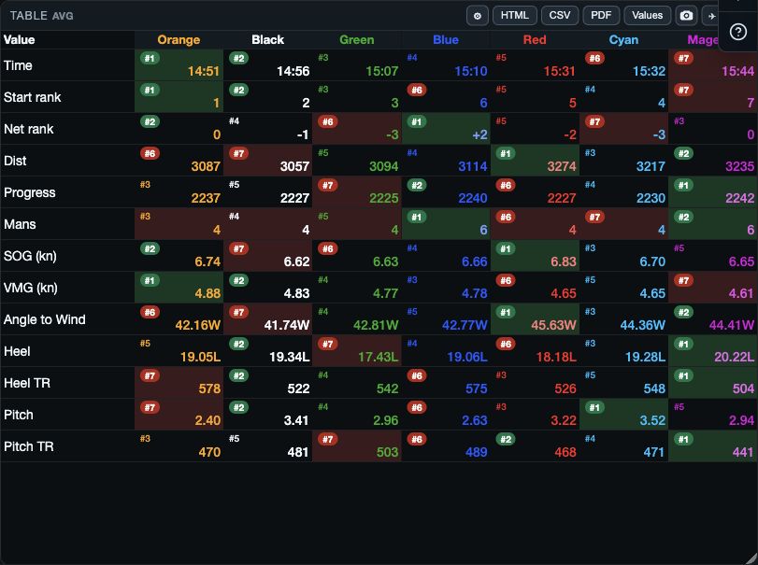Click the Values button
The height and width of the screenshot is (565, 758).
647,16
